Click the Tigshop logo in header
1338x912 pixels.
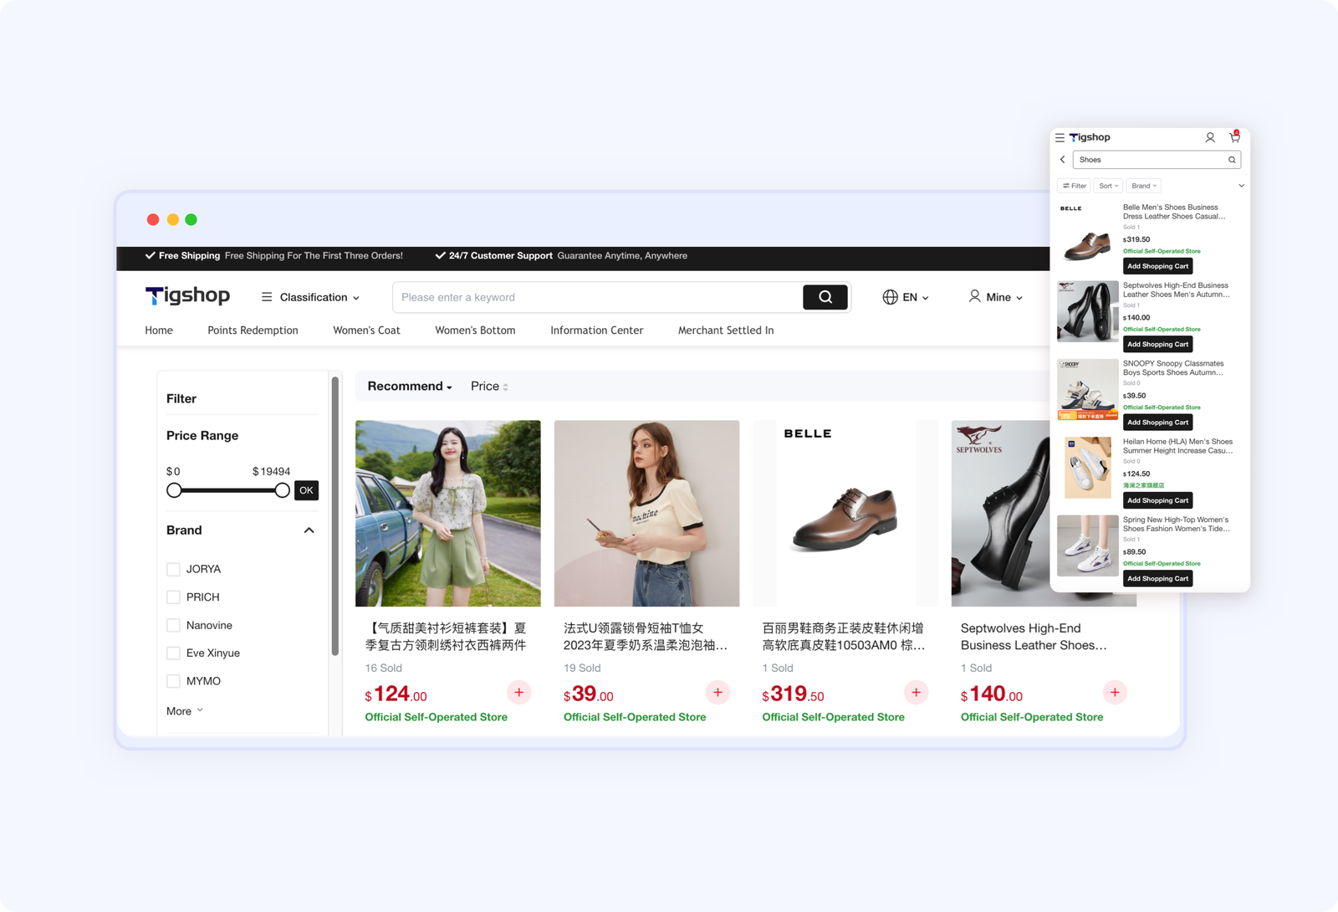pos(187,295)
